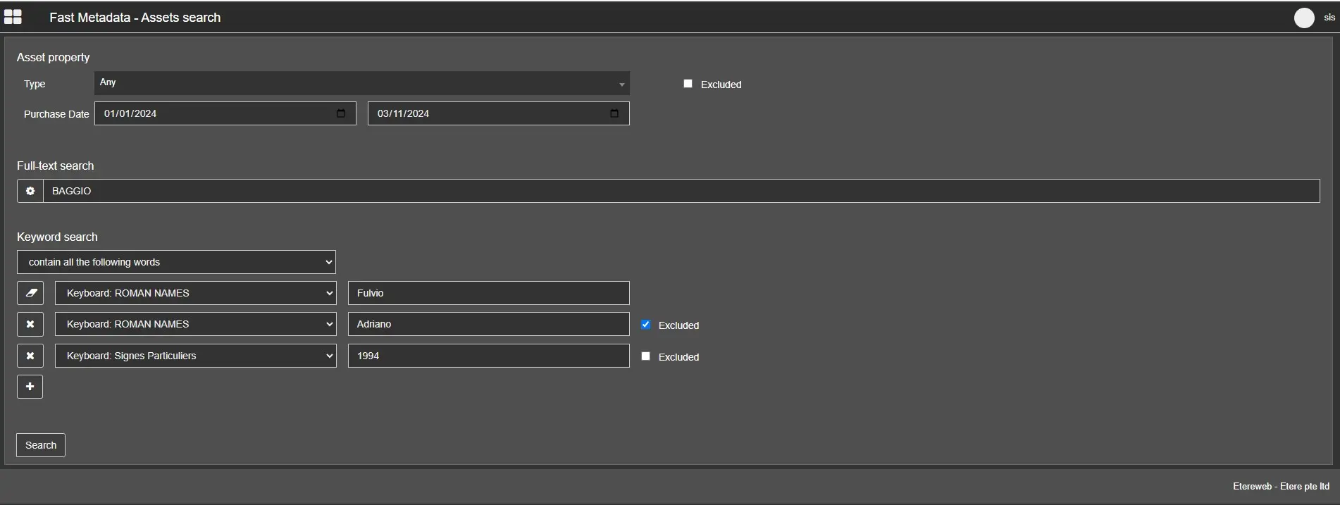This screenshot has width=1340, height=505.
Task: Click the user avatar circle
Action: coord(1304,18)
